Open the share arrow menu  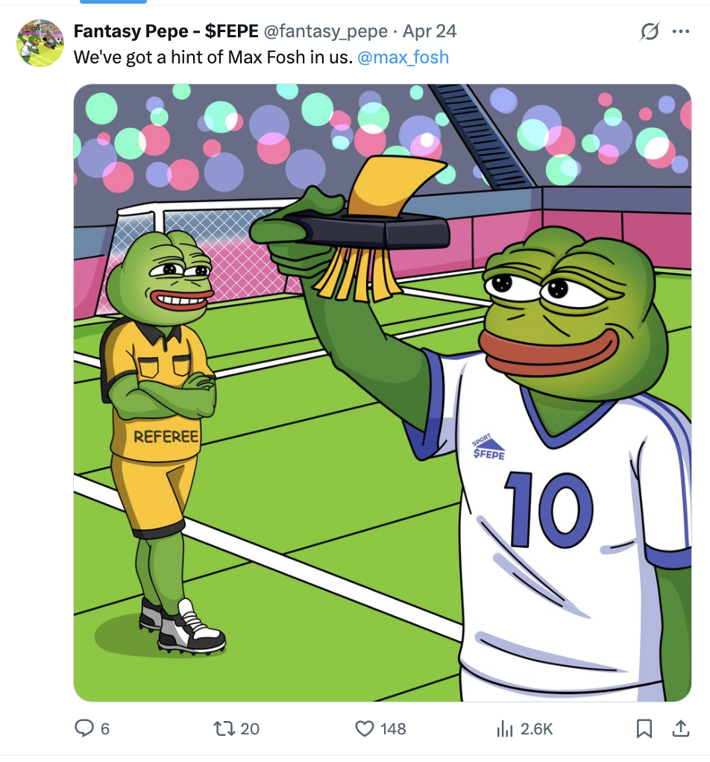[x=680, y=728]
